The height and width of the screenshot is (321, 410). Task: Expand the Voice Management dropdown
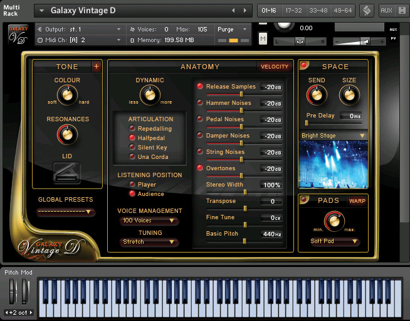click(149, 221)
